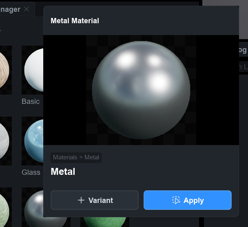Screen dimensions: 248x227
Task: Click the Variant button
Action: [95, 200]
